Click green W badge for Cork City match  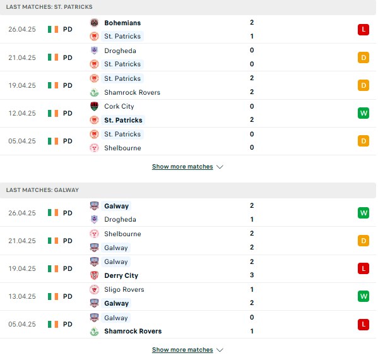click(x=363, y=113)
